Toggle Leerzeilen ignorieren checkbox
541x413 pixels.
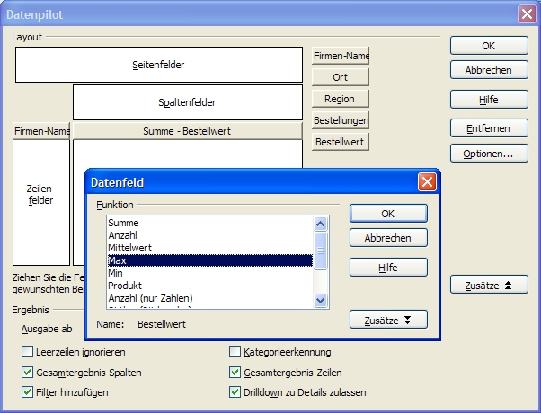(28, 352)
